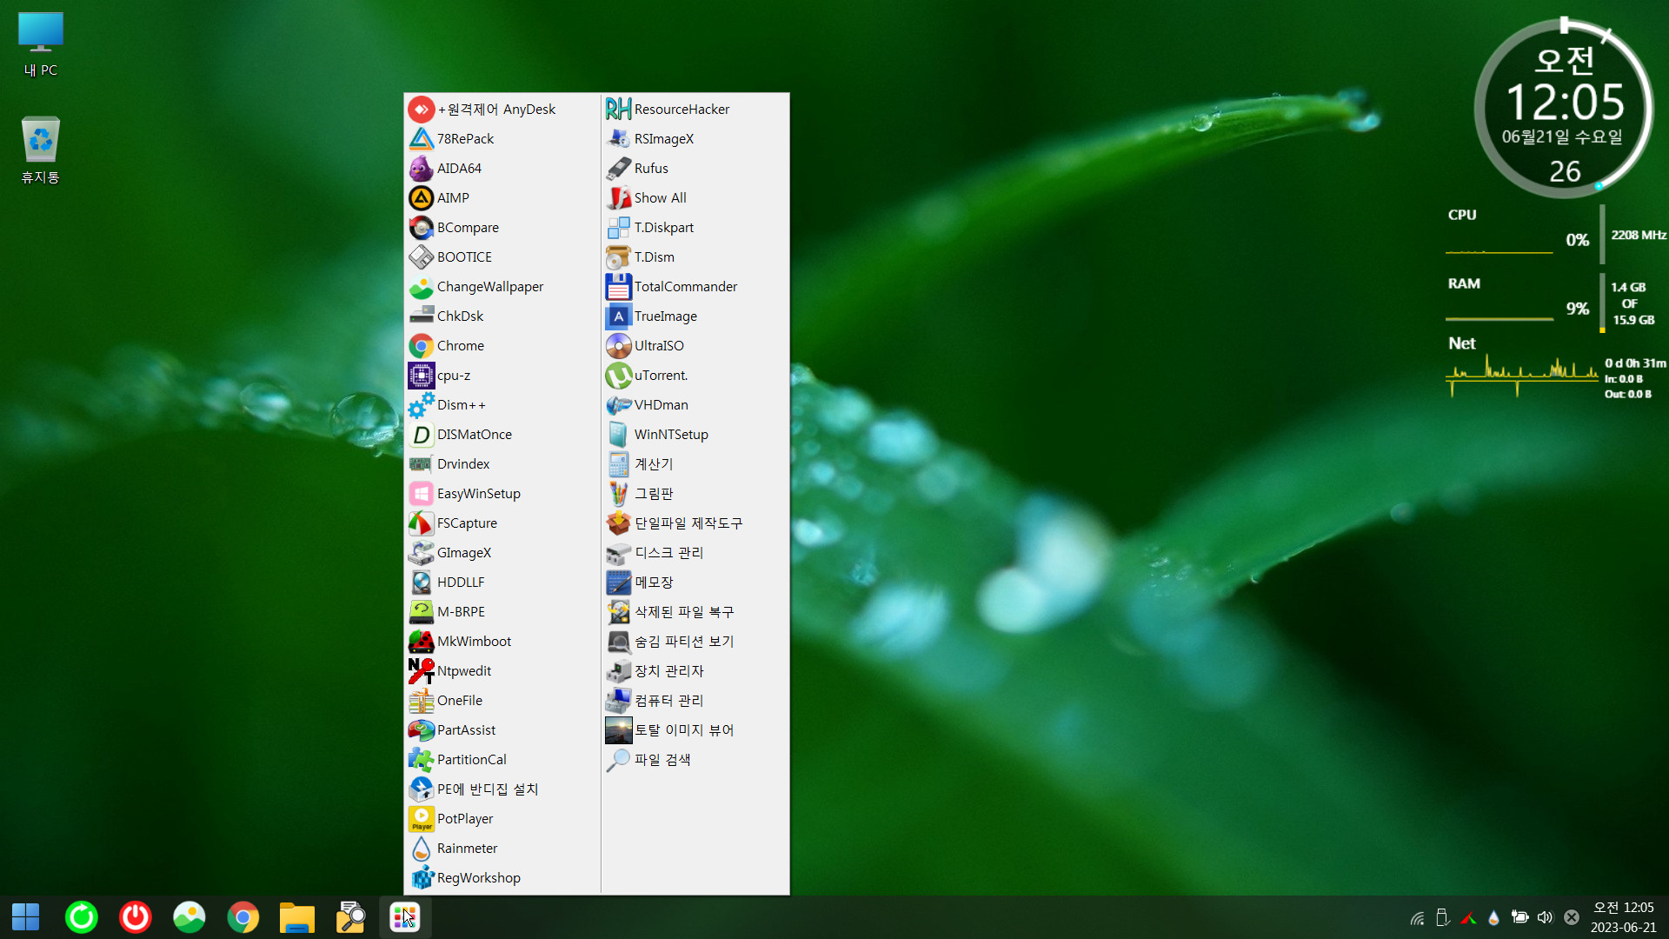
Task: Select VHDman menu entry
Action: tap(695, 405)
